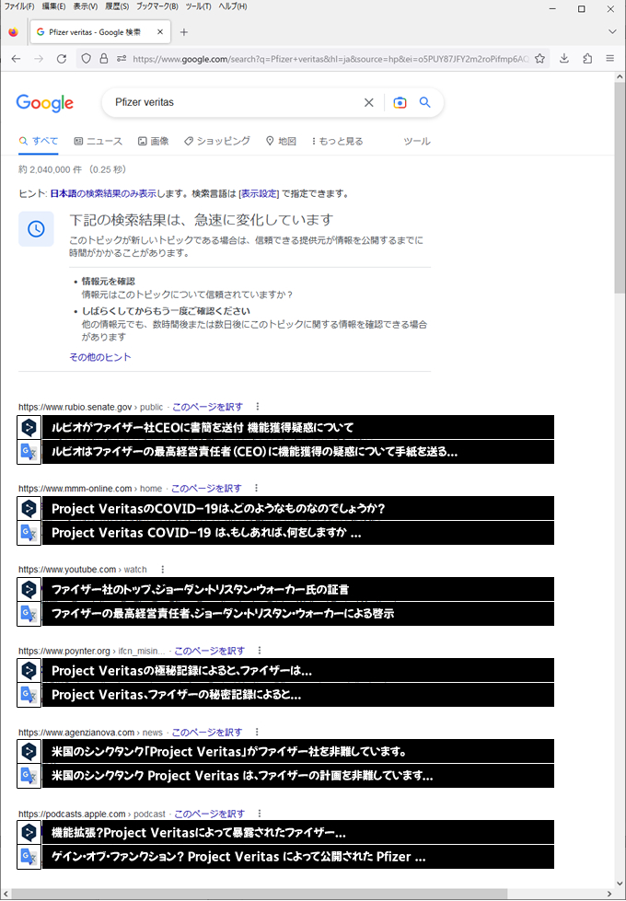The height and width of the screenshot is (901, 626).
Task: Click the Google Translate icon beside the Rubio result
Action: click(29, 452)
